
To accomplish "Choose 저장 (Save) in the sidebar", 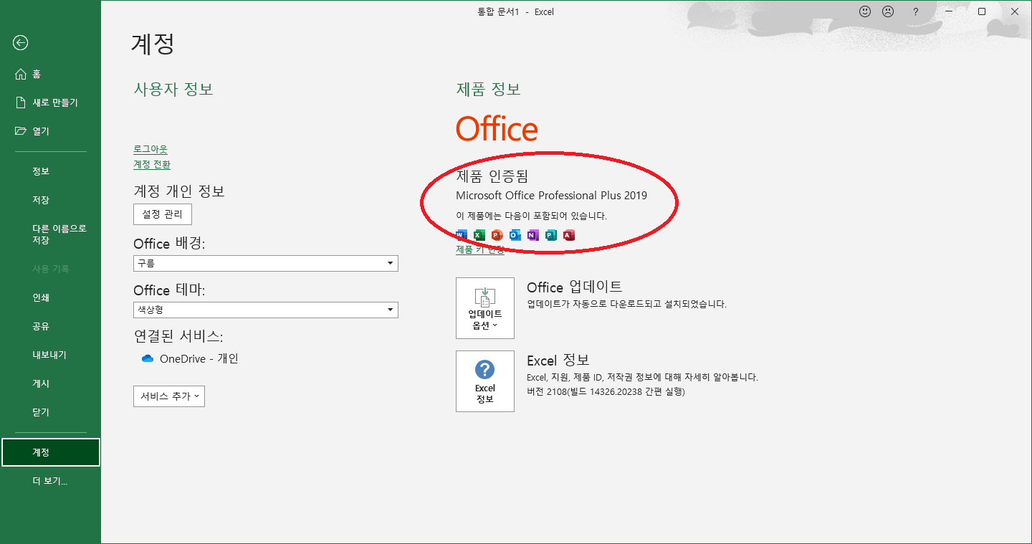I will point(50,200).
